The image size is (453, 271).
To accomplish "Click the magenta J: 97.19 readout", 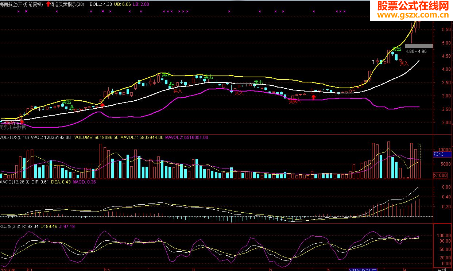I will [67, 227].
